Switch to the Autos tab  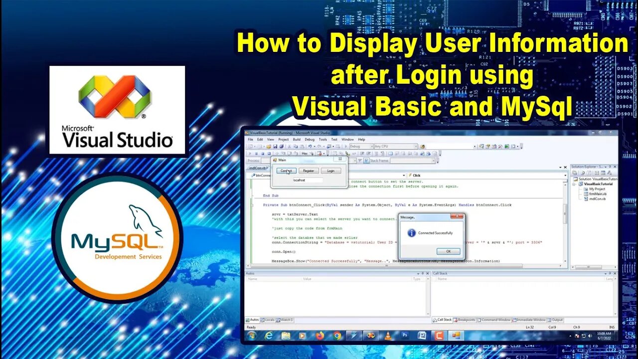pos(252,320)
